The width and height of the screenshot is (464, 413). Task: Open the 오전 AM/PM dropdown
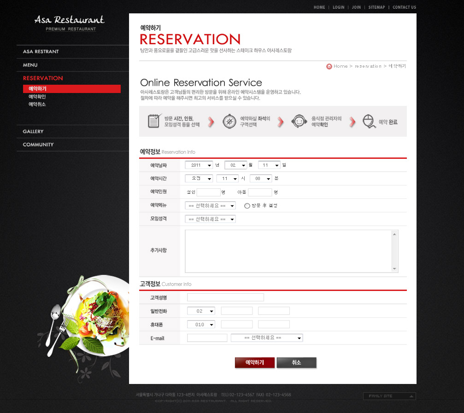pyautogui.click(x=199, y=179)
